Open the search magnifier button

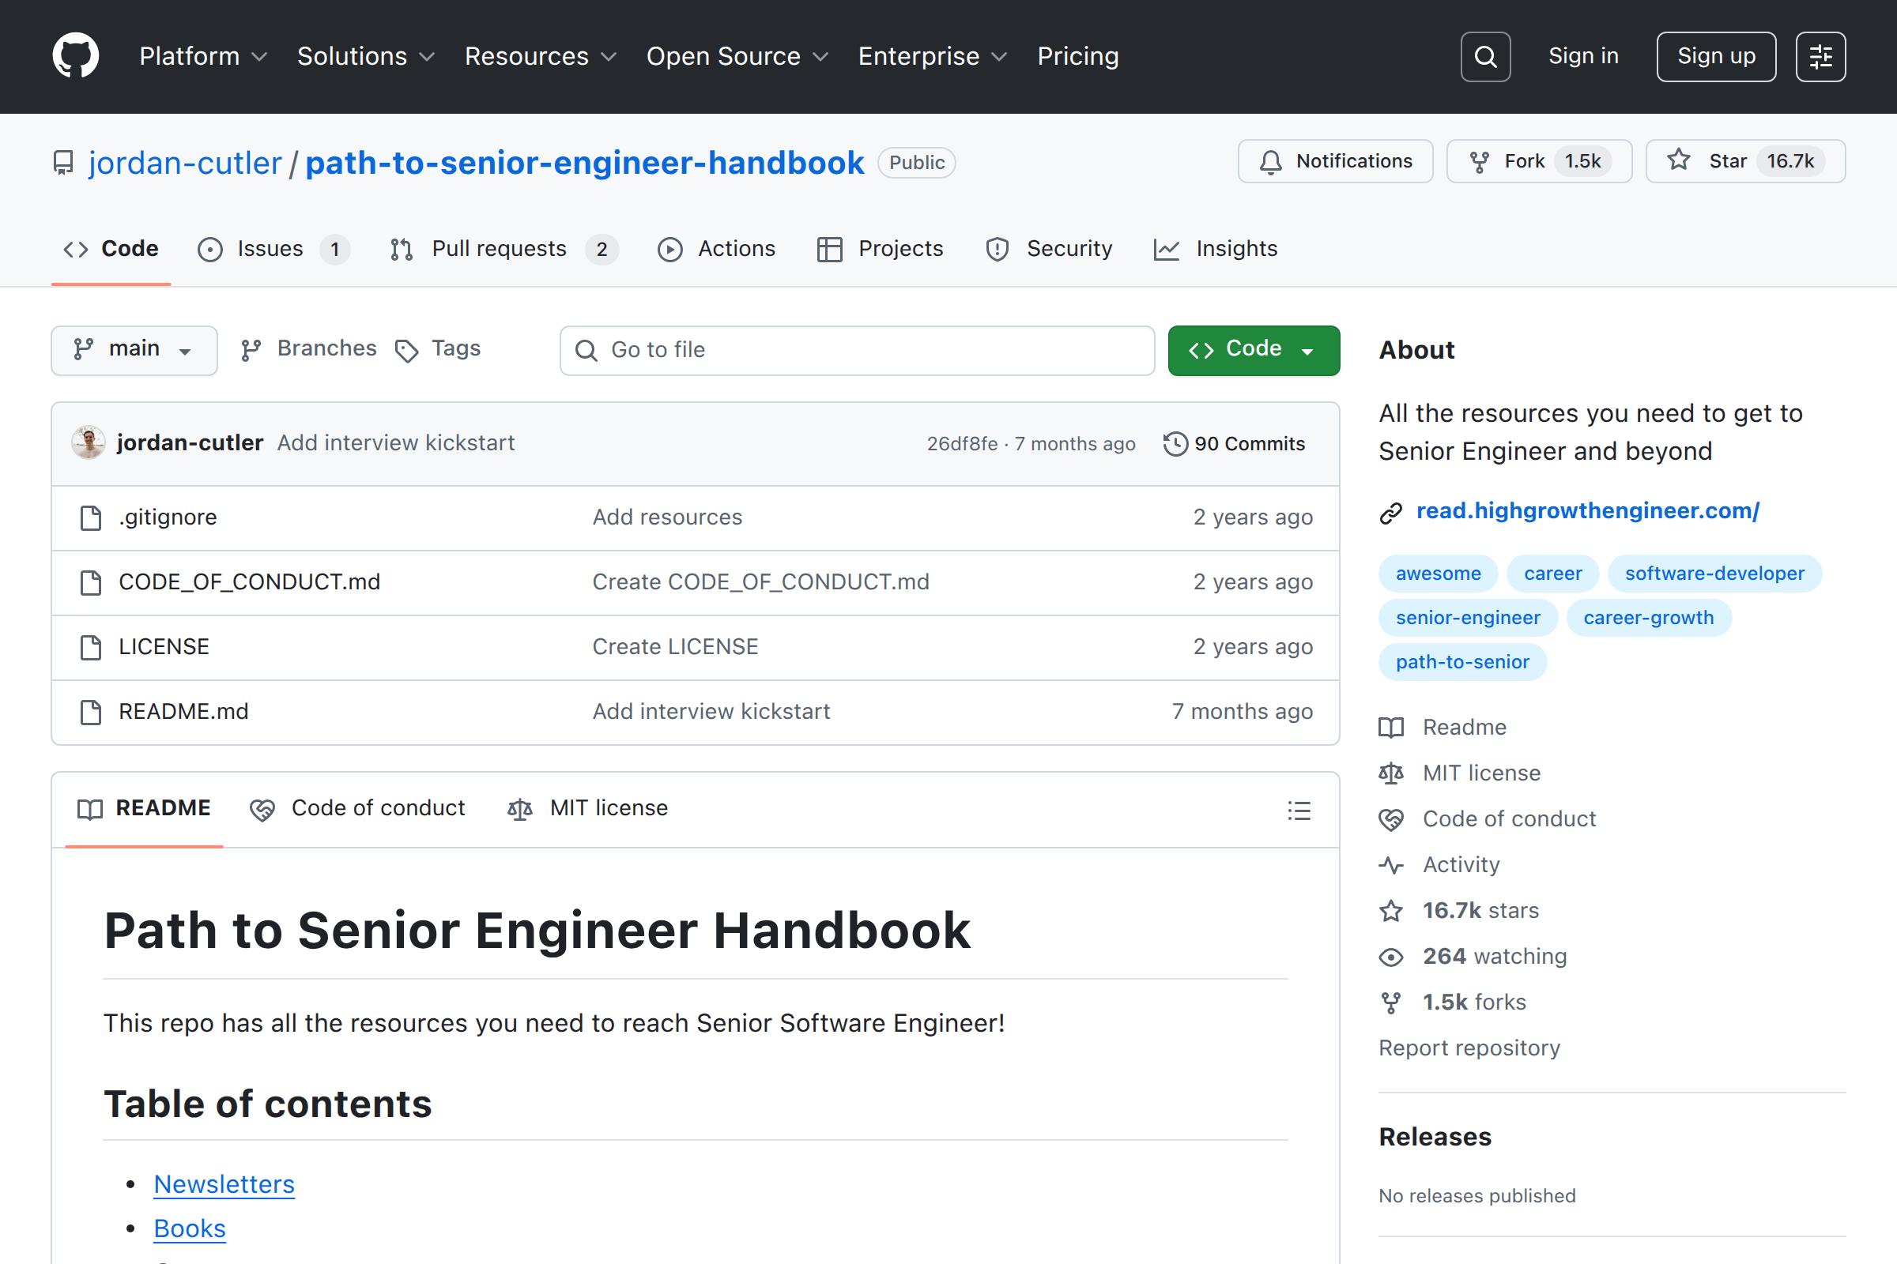coord(1485,56)
